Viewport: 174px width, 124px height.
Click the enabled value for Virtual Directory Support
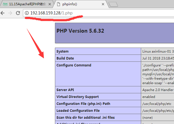tap(149, 97)
